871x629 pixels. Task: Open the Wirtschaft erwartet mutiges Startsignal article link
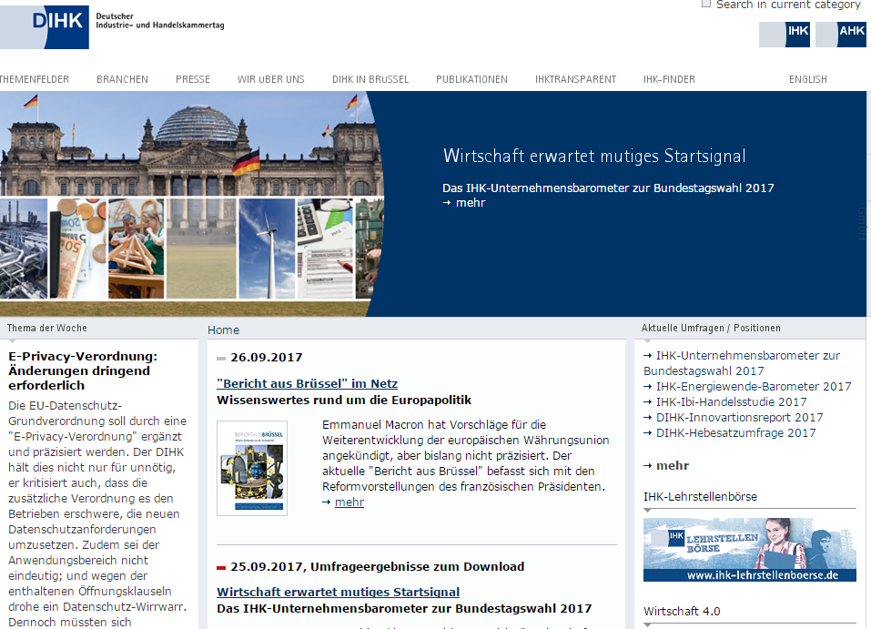coord(339,592)
